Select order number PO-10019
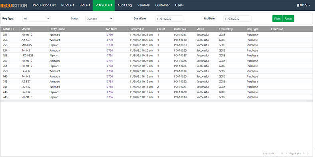The image size is (315, 158). [x=180, y=97]
